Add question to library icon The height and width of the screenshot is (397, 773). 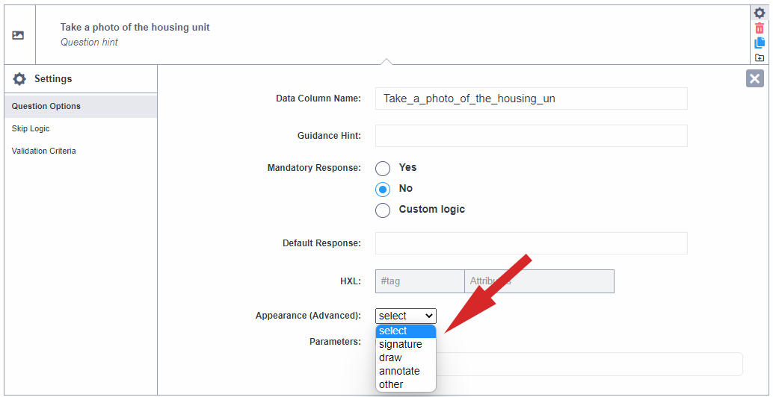[760, 57]
